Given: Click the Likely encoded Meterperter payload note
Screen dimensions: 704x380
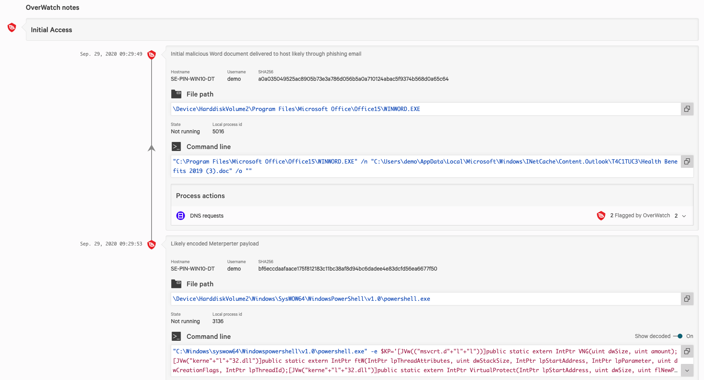Looking at the screenshot, I should tap(215, 244).
